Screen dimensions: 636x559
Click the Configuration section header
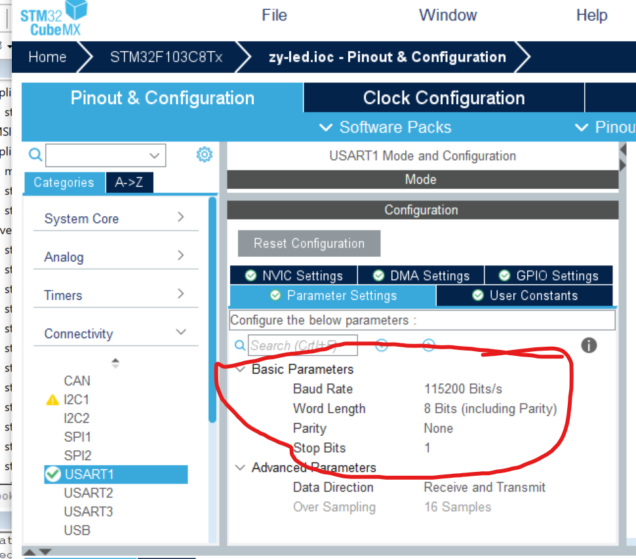(x=423, y=210)
